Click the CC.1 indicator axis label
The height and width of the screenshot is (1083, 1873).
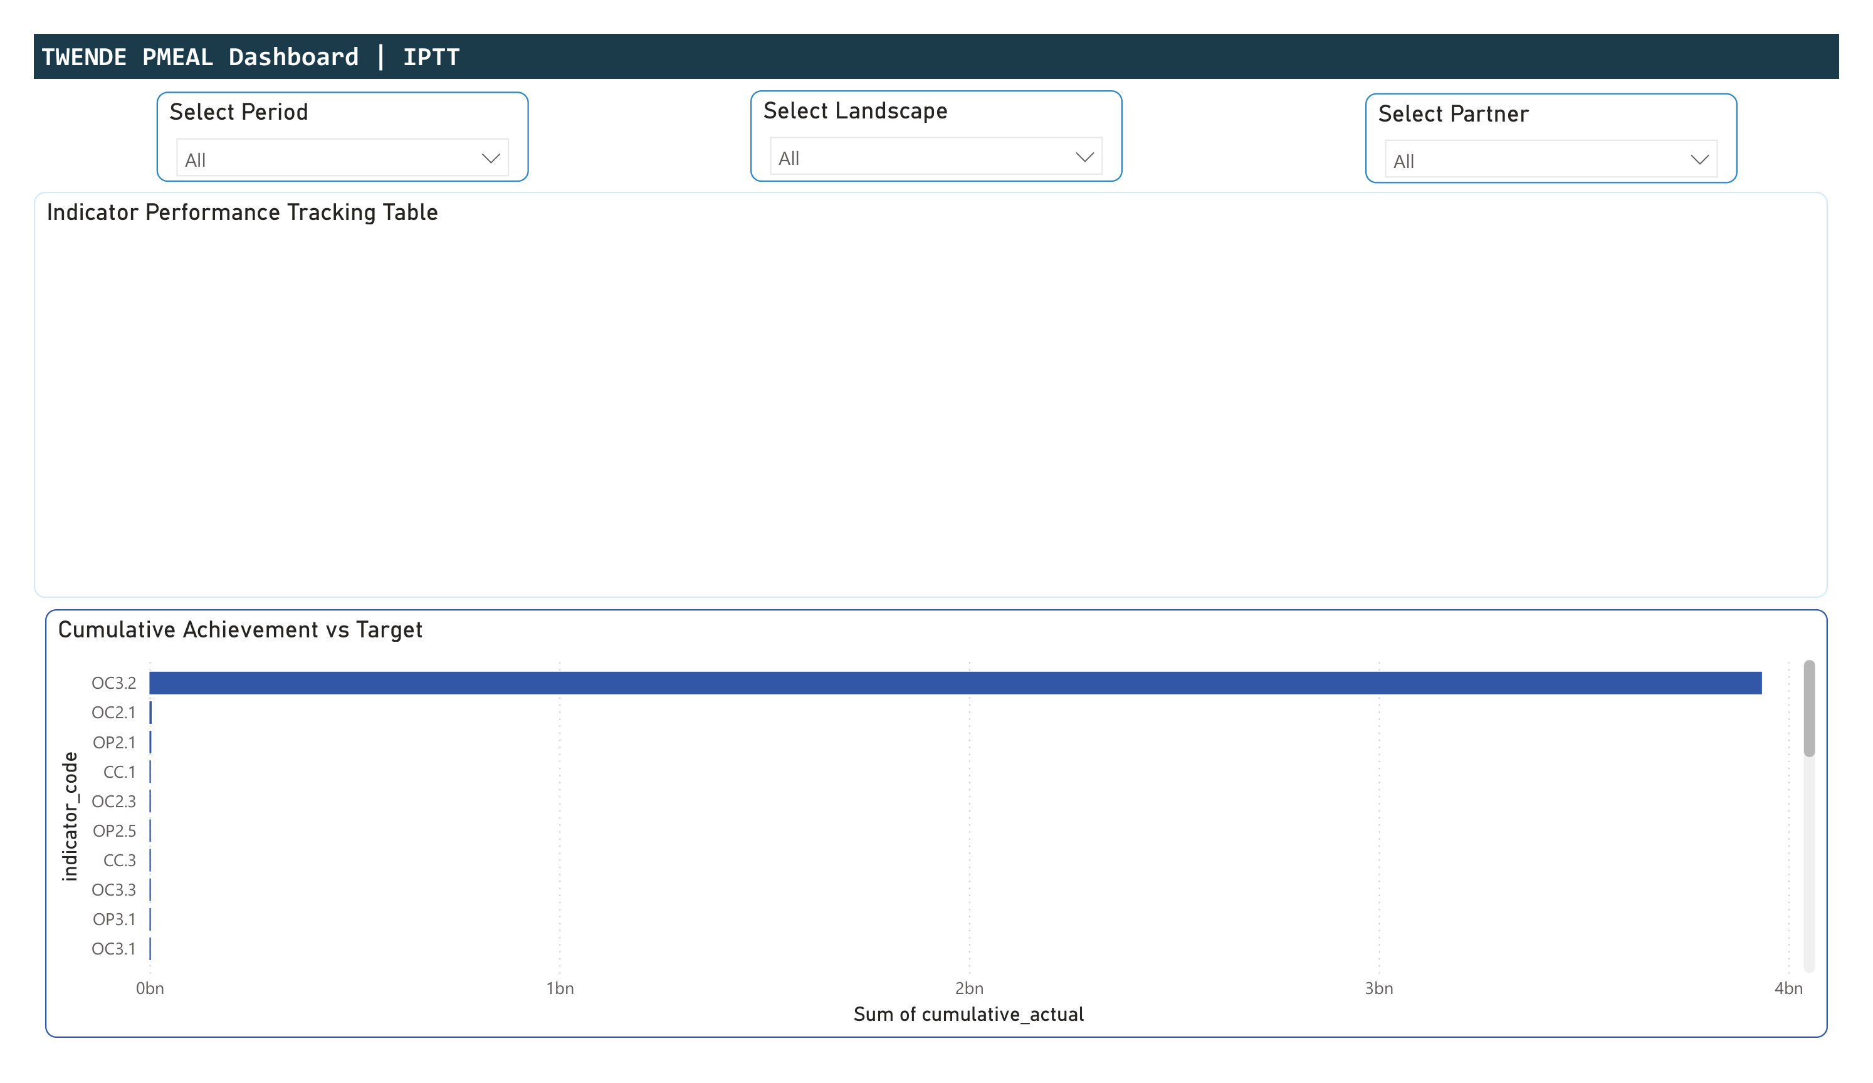click(119, 772)
